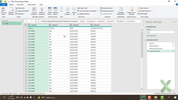This screenshot has height=100, width=178.
Task: Open File Explorer in the taskbar
Action: click(156, 97)
